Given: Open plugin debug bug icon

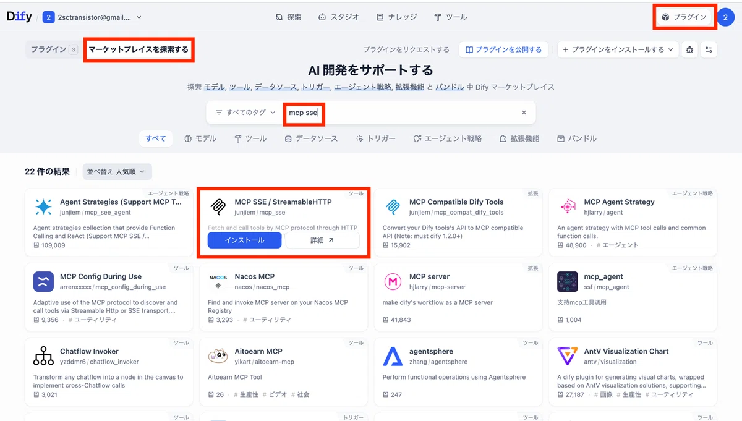Looking at the screenshot, I should pos(689,49).
